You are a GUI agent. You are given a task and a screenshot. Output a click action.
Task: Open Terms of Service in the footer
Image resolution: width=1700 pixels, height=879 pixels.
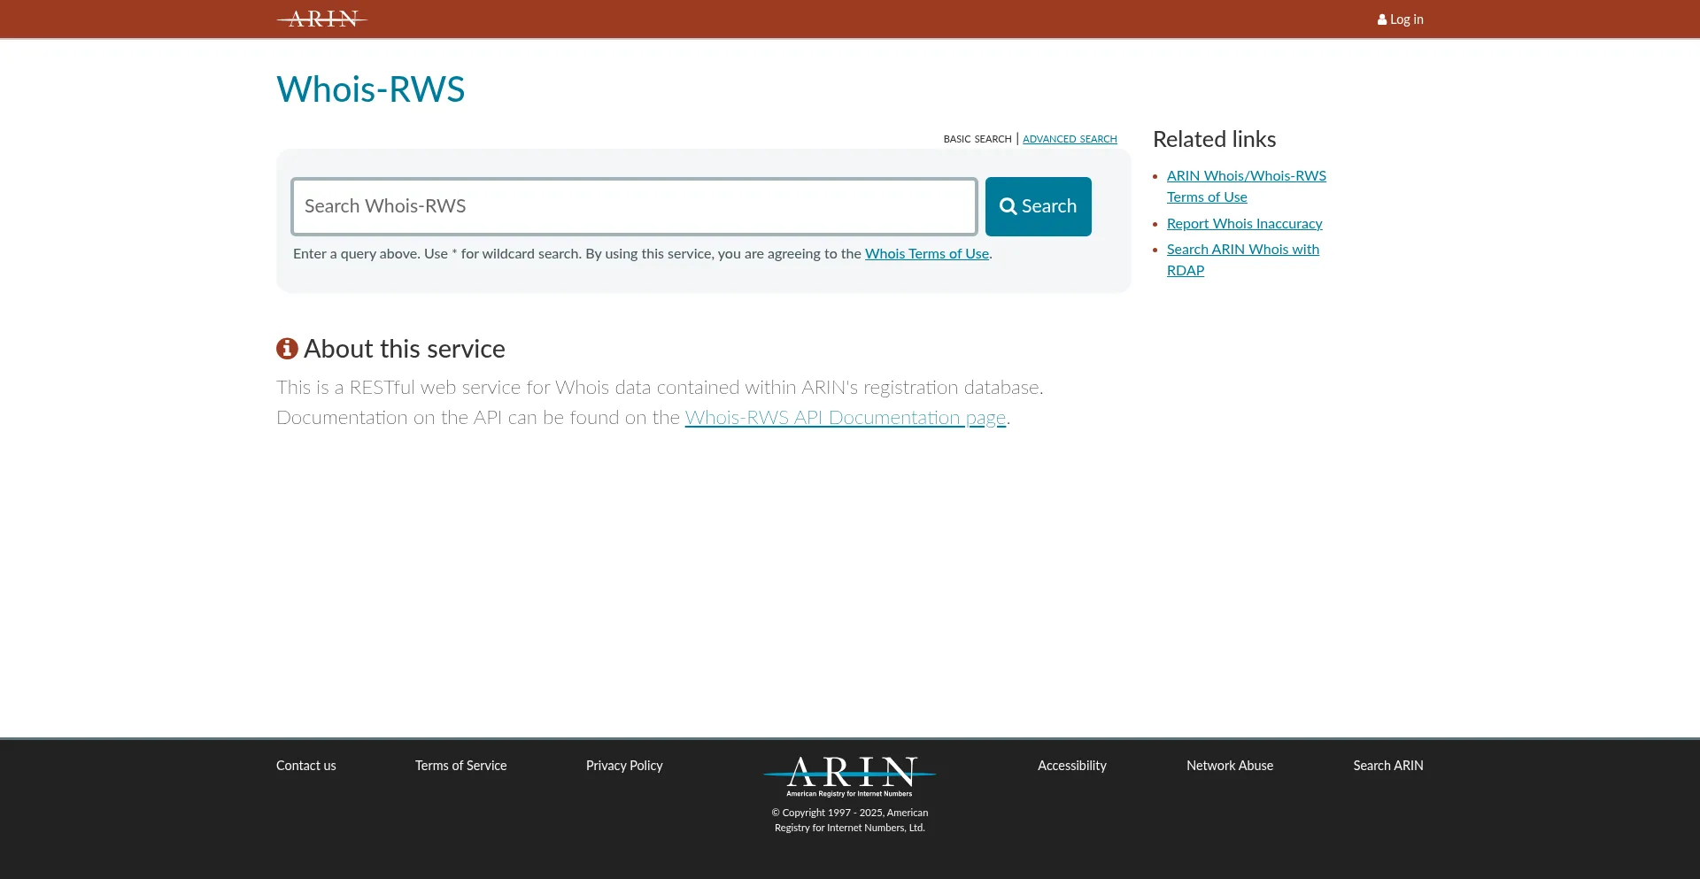click(x=460, y=766)
